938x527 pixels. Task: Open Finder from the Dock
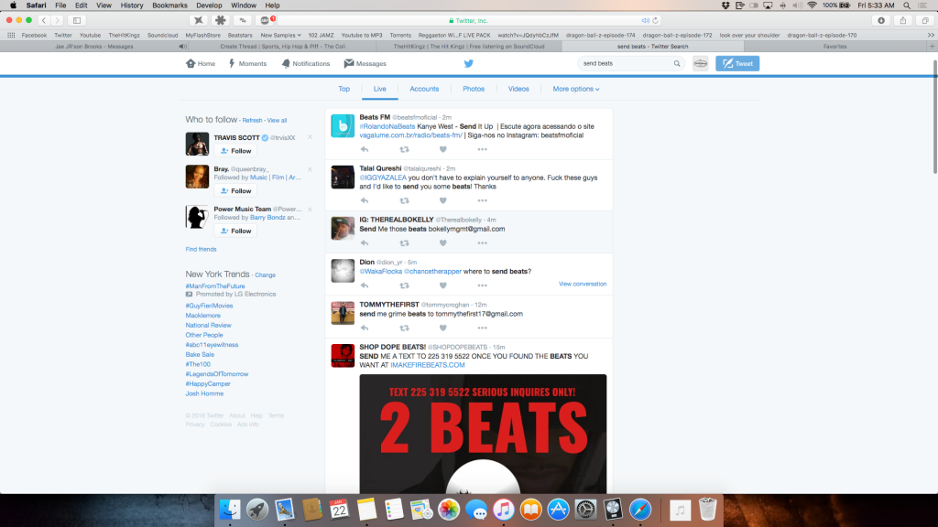pos(230,510)
